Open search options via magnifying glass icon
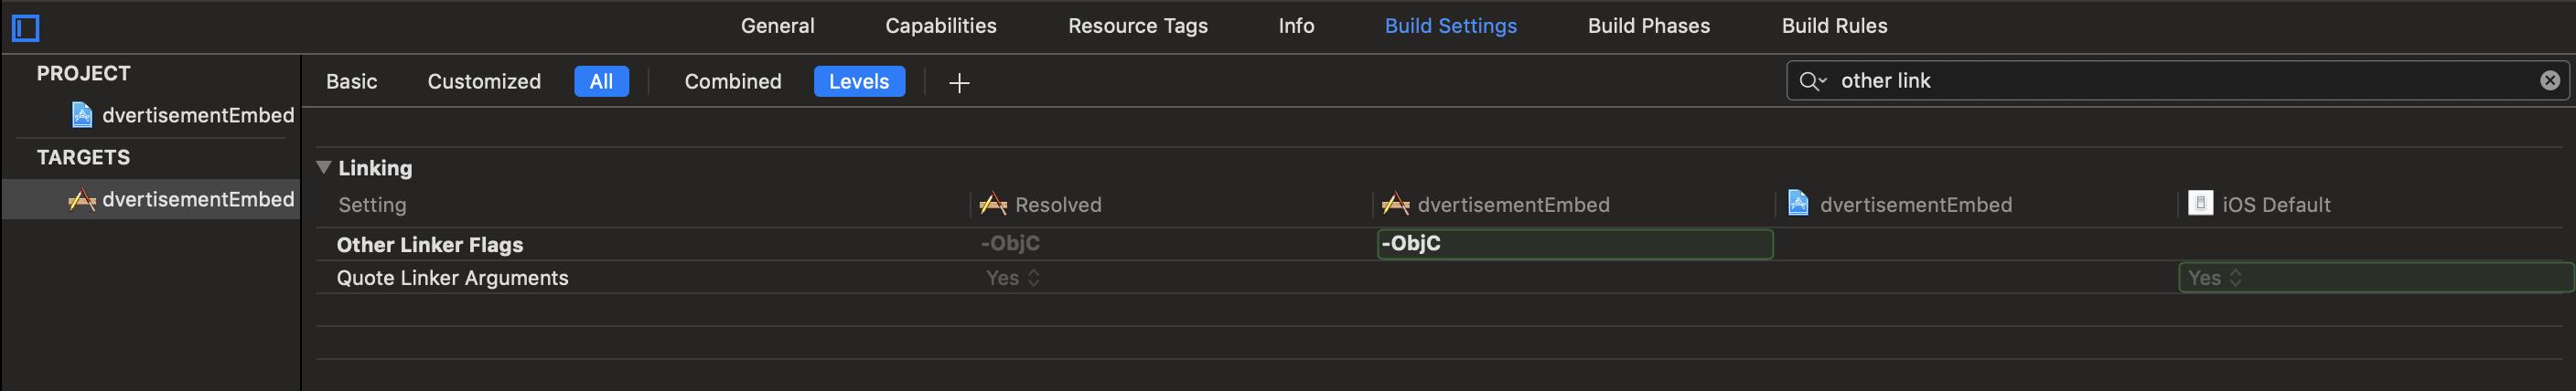This screenshot has height=391, width=2576. 1812,80
